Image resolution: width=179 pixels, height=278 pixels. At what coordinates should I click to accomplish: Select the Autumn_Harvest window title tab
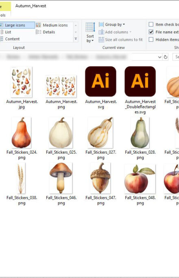[x=31, y=6]
